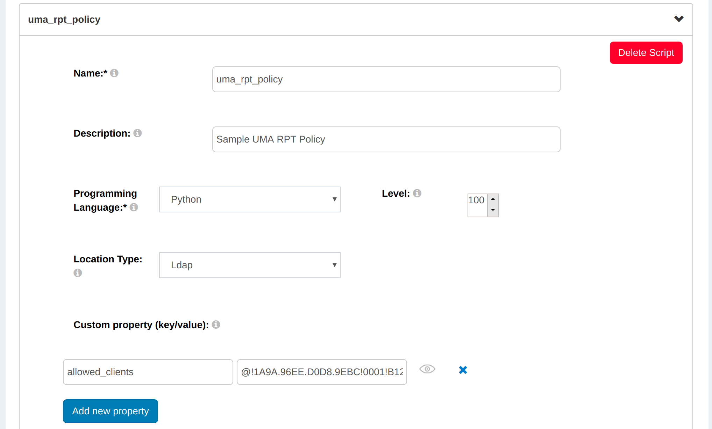
Task: Click the info icon next to Name field
Action: (x=115, y=73)
